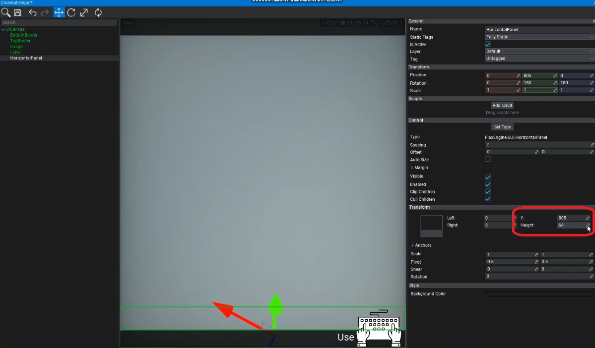Screen dimensions: 595x348
Task: Select the Scale gizmo tool in main toolbar
Action: point(84,12)
